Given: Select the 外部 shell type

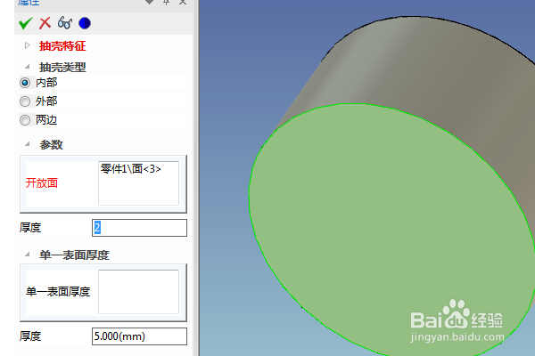Looking at the screenshot, I should (25, 101).
